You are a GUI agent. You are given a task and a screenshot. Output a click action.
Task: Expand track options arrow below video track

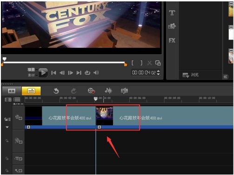click(7, 127)
